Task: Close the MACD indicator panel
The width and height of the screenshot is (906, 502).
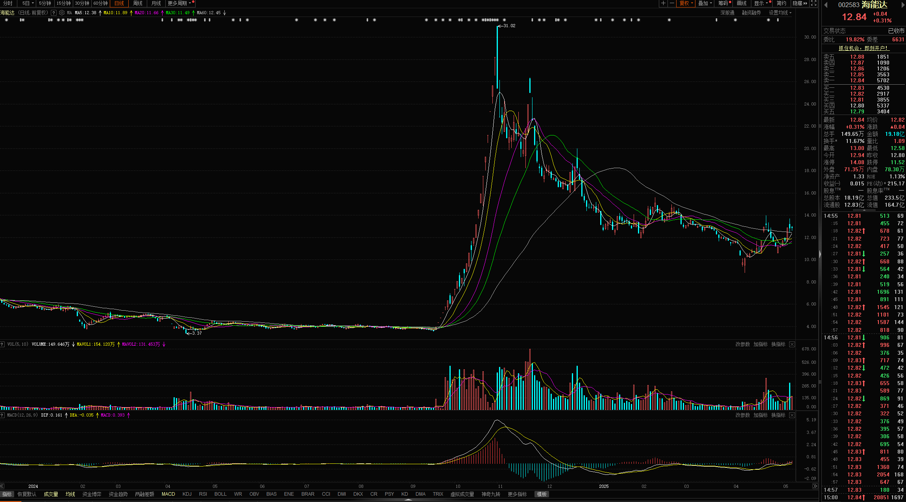Action: (x=792, y=415)
